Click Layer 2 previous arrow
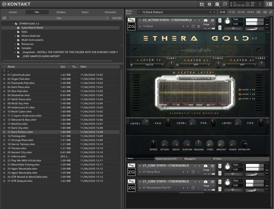 (185, 60)
